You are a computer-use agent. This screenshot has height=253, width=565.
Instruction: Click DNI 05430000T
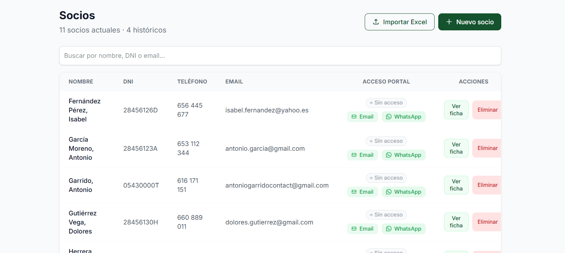141,185
